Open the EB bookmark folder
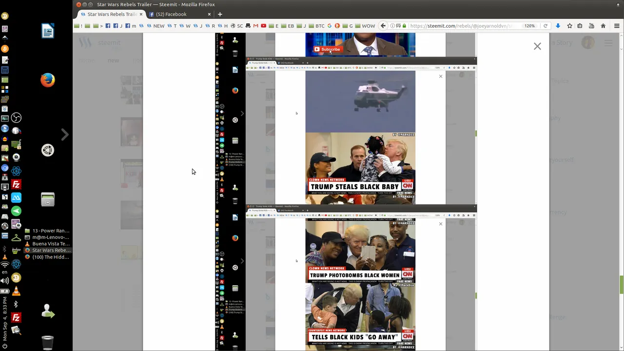This screenshot has width=624, height=351. pos(288,26)
